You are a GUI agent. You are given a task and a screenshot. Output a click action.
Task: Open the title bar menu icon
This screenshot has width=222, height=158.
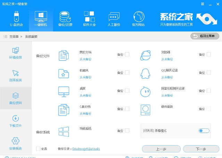click(x=203, y=3)
